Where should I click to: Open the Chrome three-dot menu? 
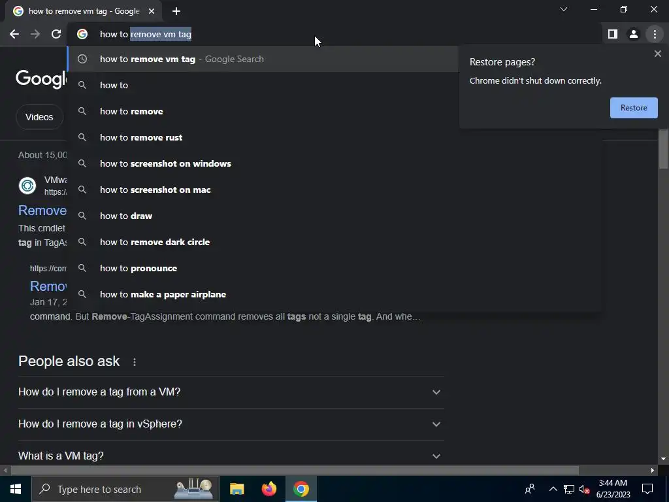coord(655,34)
